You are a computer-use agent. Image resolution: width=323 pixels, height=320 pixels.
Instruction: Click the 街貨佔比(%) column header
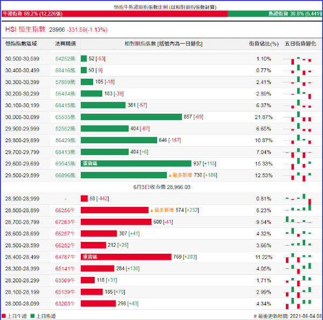click(x=264, y=44)
